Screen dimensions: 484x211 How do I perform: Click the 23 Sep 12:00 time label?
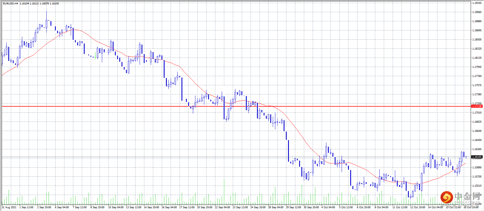point(240,207)
